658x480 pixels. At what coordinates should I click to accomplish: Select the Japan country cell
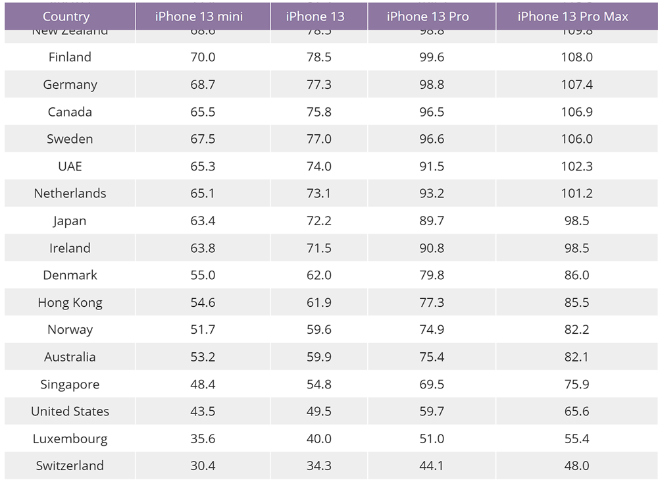[70, 221]
